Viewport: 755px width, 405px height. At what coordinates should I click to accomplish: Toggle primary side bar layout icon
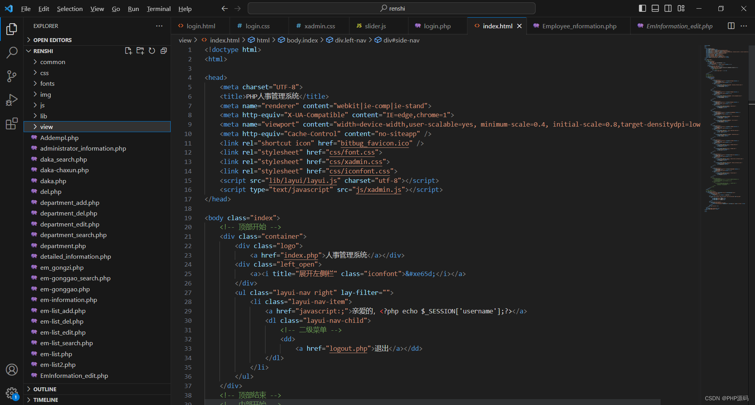tap(643, 8)
